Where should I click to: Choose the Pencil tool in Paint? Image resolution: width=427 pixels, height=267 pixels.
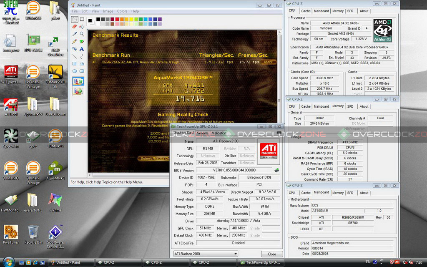click(x=75, y=41)
